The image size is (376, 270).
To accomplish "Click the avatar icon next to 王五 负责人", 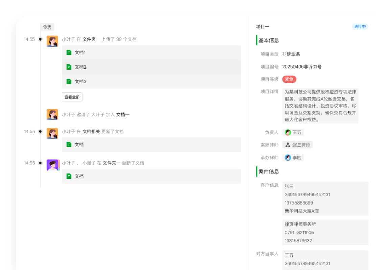I will [288, 132].
